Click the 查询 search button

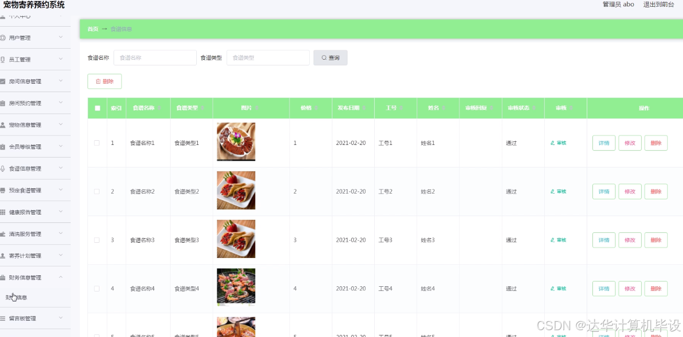pyautogui.click(x=330, y=58)
